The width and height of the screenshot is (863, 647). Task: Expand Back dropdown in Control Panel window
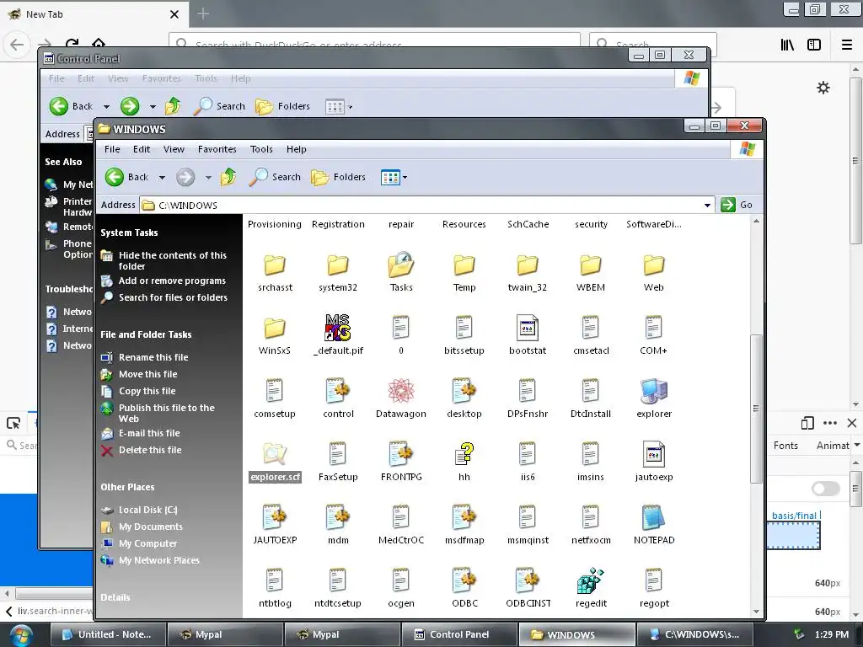pyautogui.click(x=106, y=106)
